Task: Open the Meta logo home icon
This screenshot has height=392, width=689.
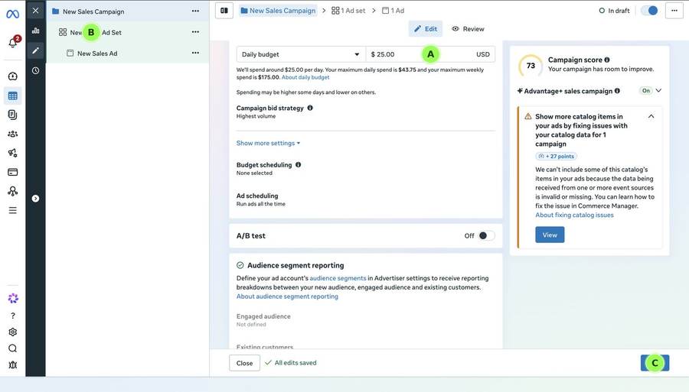Action: point(12,14)
